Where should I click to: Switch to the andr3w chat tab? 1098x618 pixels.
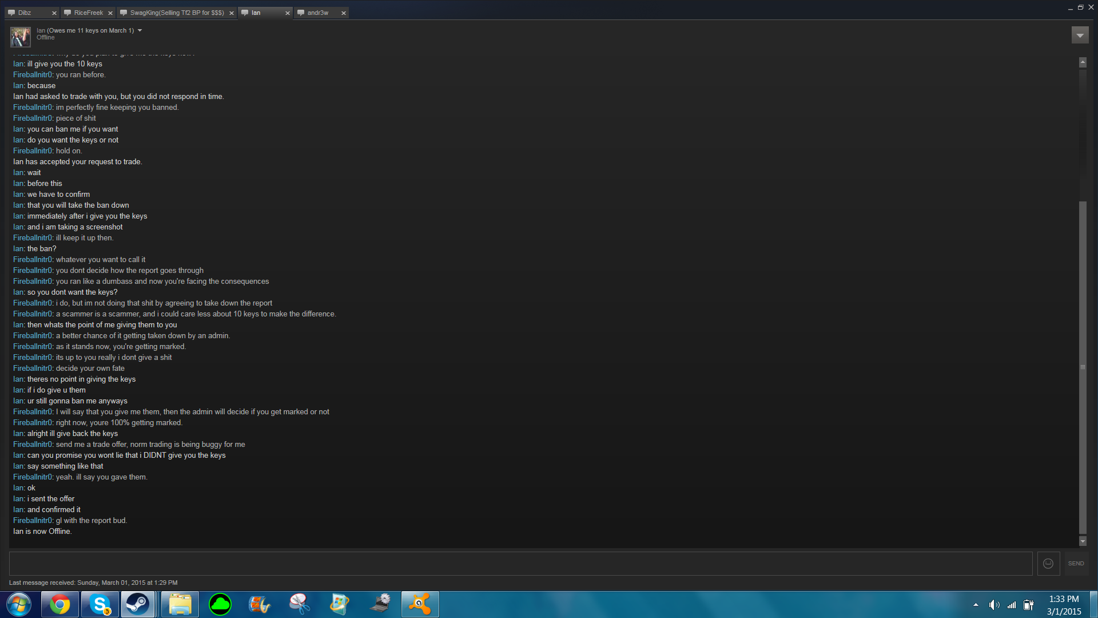pyautogui.click(x=317, y=13)
